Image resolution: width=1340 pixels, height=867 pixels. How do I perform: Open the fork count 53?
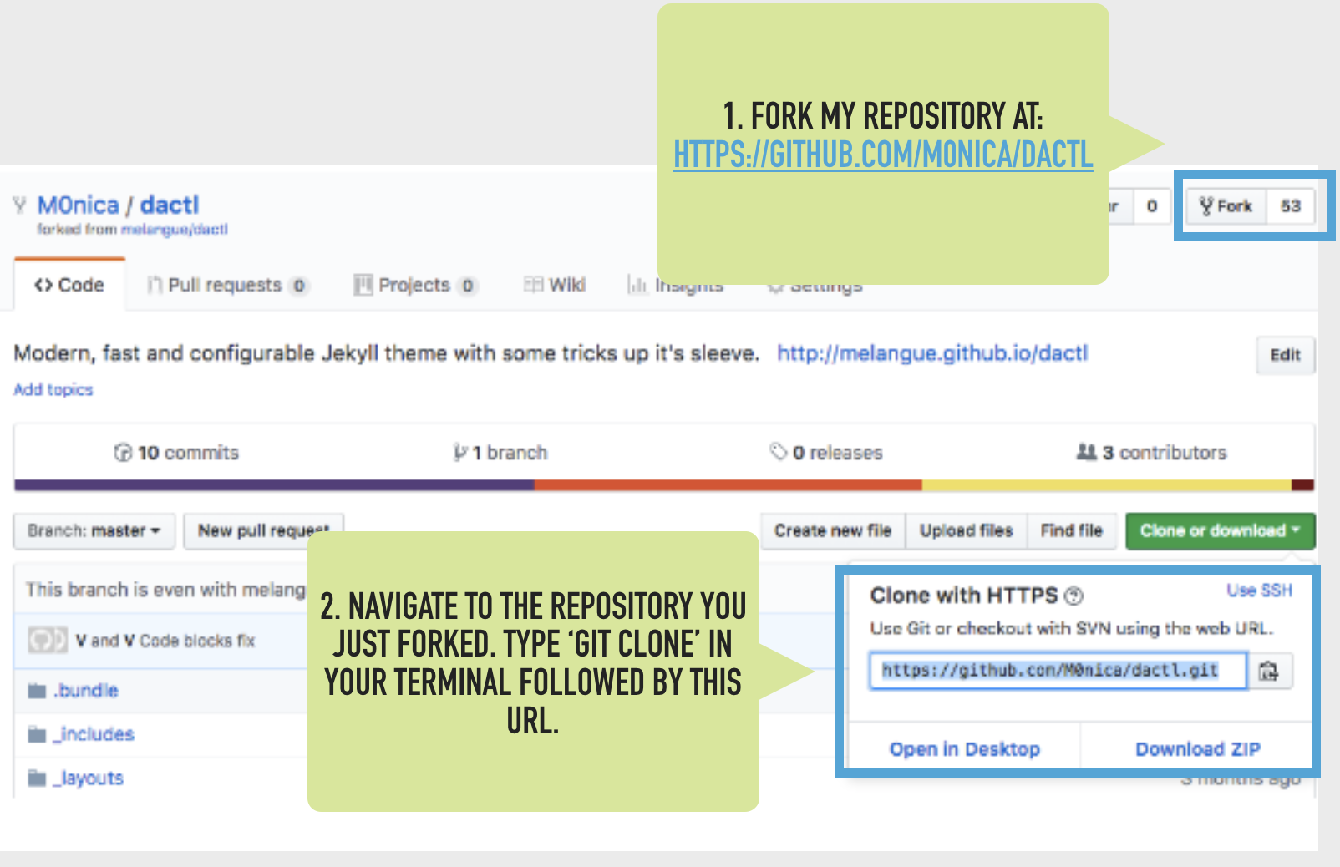[x=1291, y=206]
